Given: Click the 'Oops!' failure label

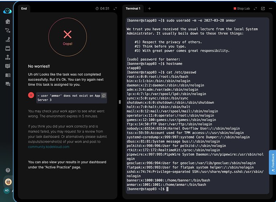Looking at the screenshot, I should tap(68, 44).
